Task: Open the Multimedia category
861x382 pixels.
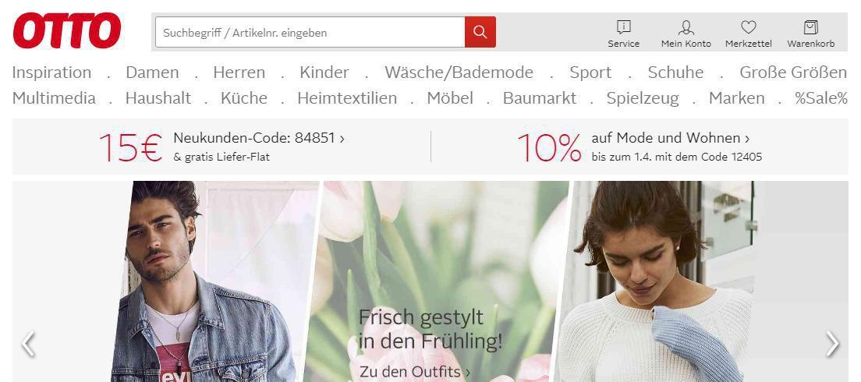Action: click(54, 98)
